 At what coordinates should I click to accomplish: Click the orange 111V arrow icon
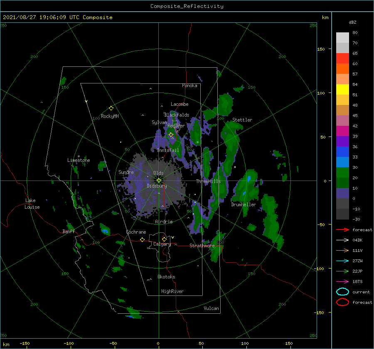342,250
